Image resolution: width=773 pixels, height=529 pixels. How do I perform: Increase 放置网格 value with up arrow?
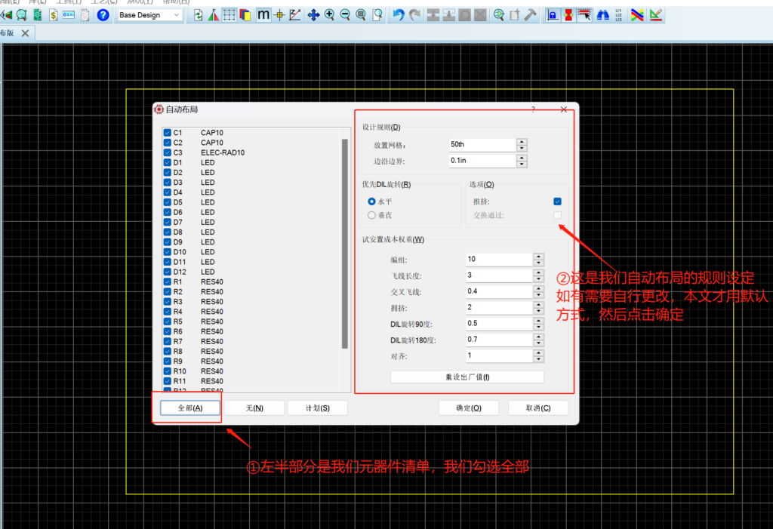(x=522, y=141)
